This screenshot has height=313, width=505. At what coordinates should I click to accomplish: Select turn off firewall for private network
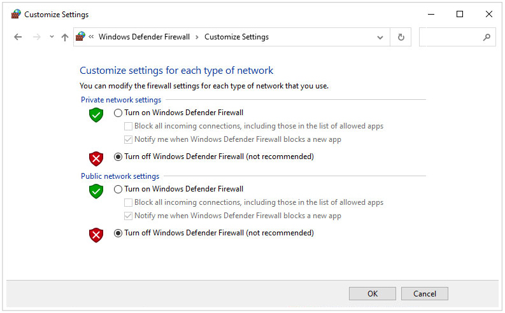[x=214, y=156]
